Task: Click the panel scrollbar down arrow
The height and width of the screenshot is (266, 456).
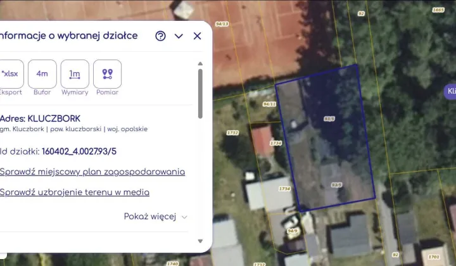Action: pos(200,241)
